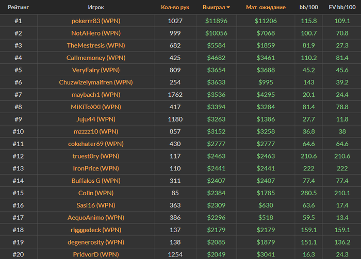Viewport: 361px width, 259px height.
Task: Sort by bb/100 column header
Action: (309, 8)
